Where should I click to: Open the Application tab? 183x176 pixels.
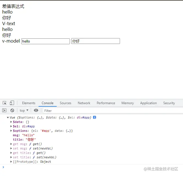(x=148, y=103)
